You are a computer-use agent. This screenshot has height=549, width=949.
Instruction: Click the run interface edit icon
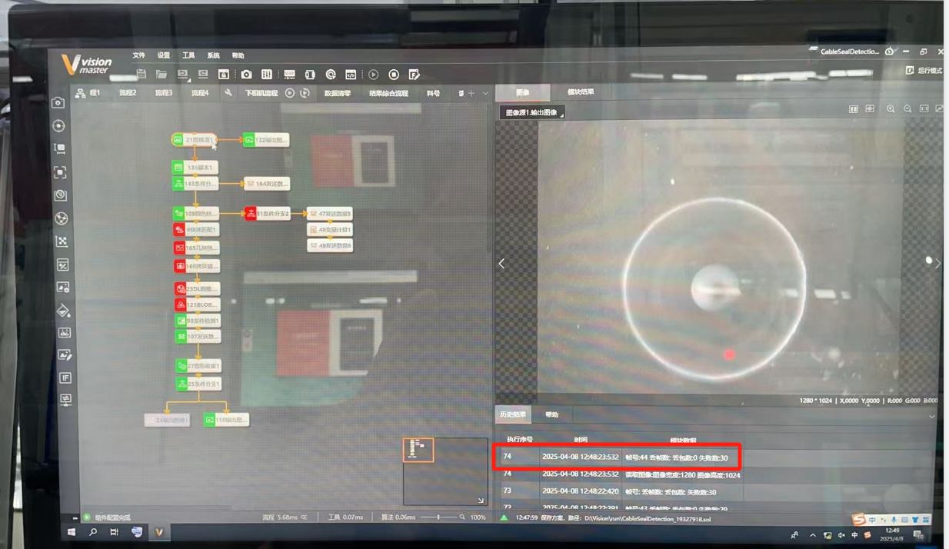coord(414,75)
